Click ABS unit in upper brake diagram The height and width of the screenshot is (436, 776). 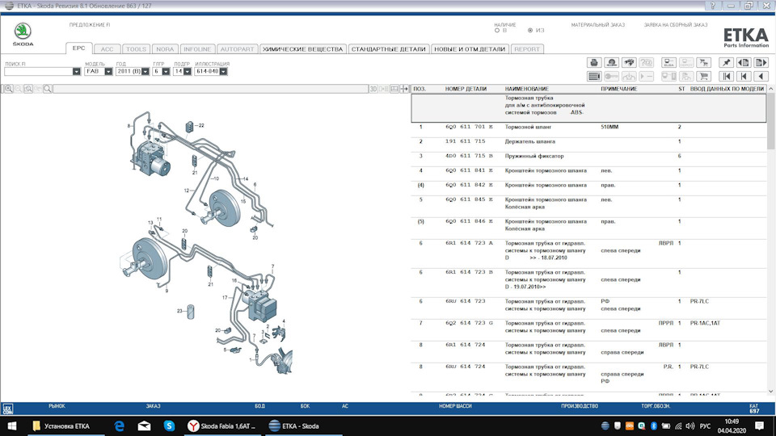[x=151, y=158]
